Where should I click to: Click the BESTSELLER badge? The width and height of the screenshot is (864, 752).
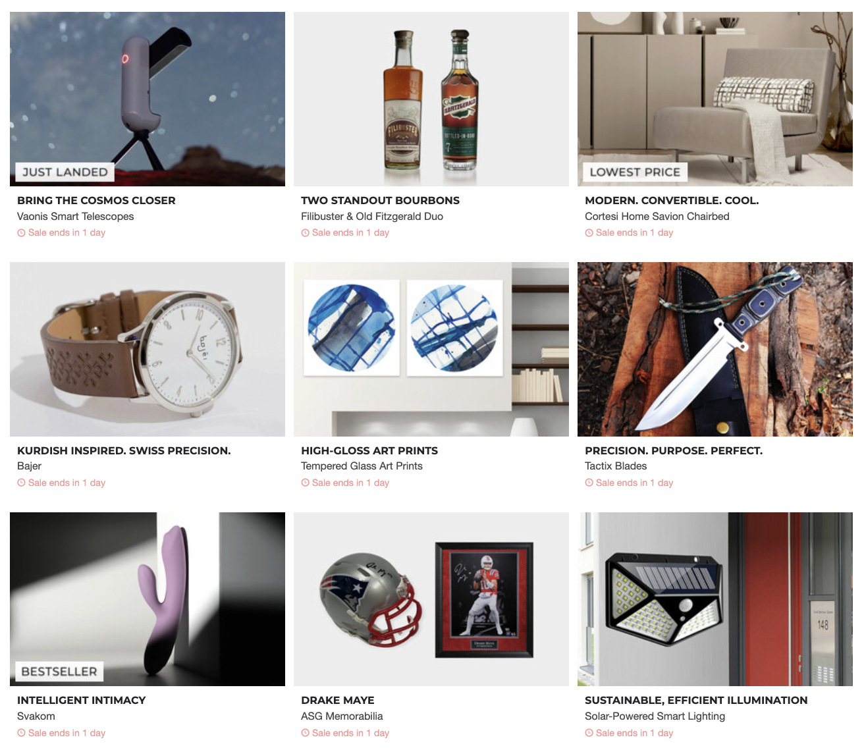pos(59,672)
